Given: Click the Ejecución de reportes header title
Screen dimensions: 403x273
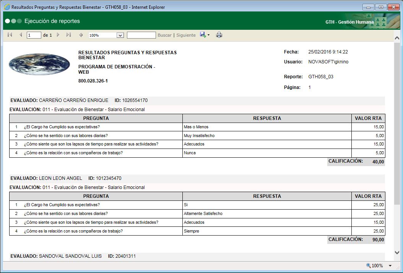Looking at the screenshot, I should coord(52,21).
